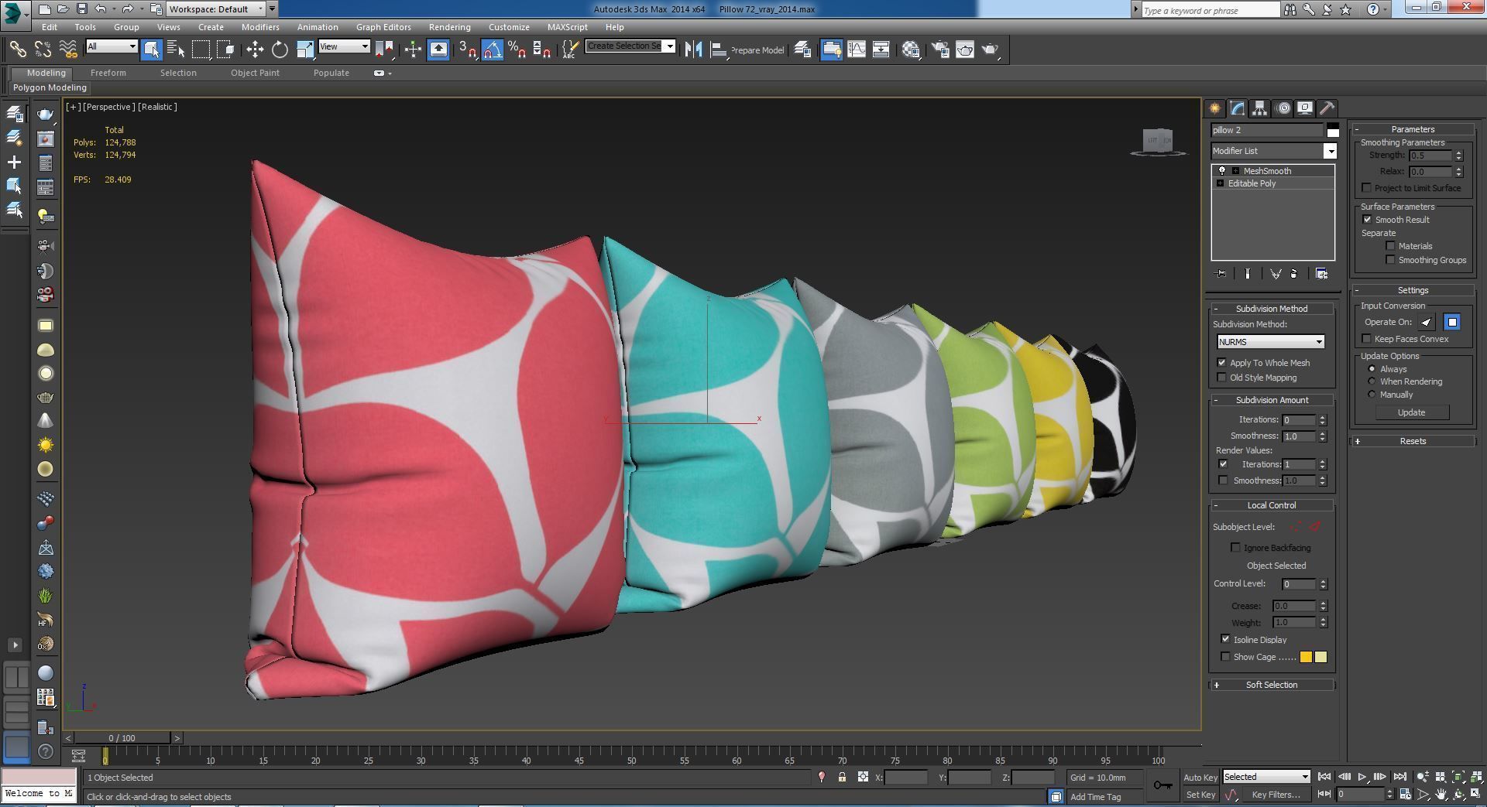
Task: Open the Modifier List dropdown
Action: click(x=1274, y=151)
